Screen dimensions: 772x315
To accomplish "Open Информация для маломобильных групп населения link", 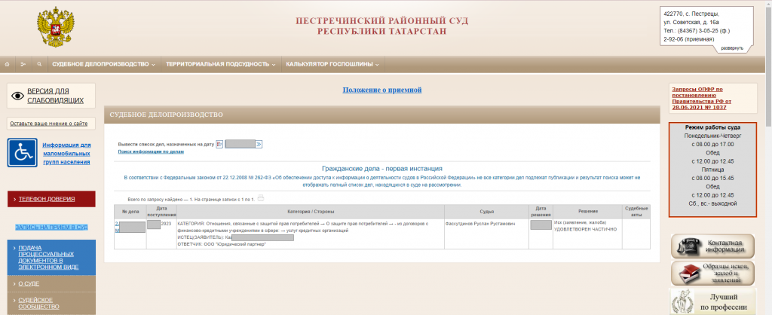I will pyautogui.click(x=66, y=153).
